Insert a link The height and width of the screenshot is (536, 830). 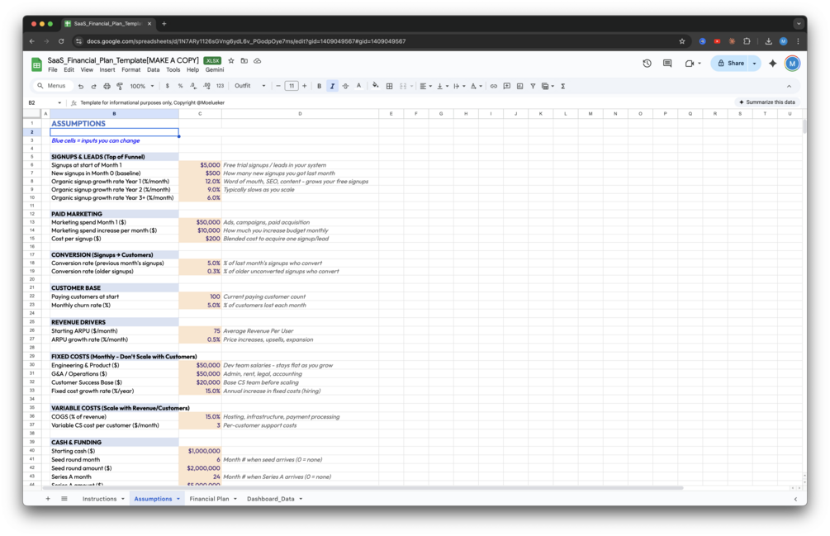pos(494,86)
